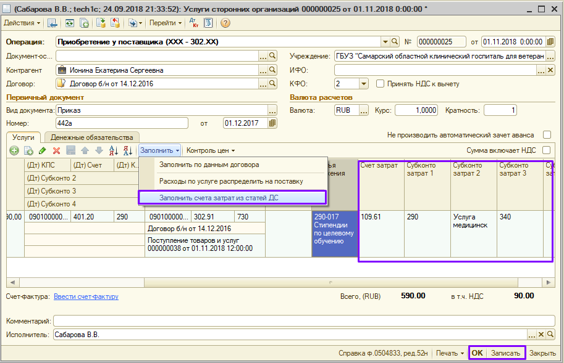Open the Контроль цен dropdown

(211, 150)
